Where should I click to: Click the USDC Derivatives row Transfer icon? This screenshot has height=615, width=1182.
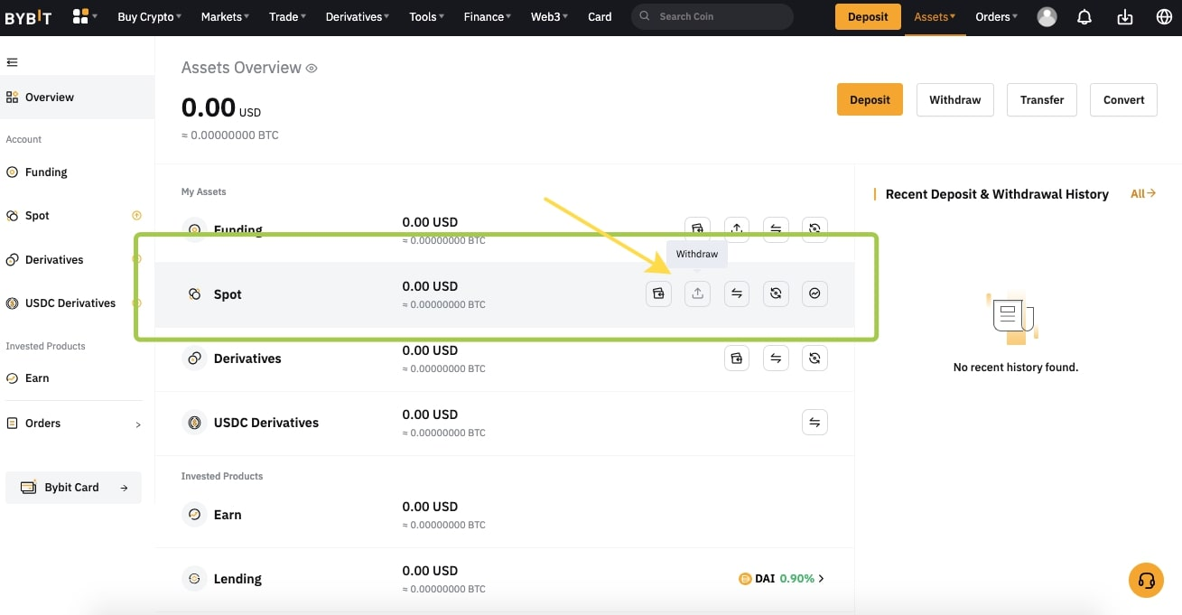(814, 423)
